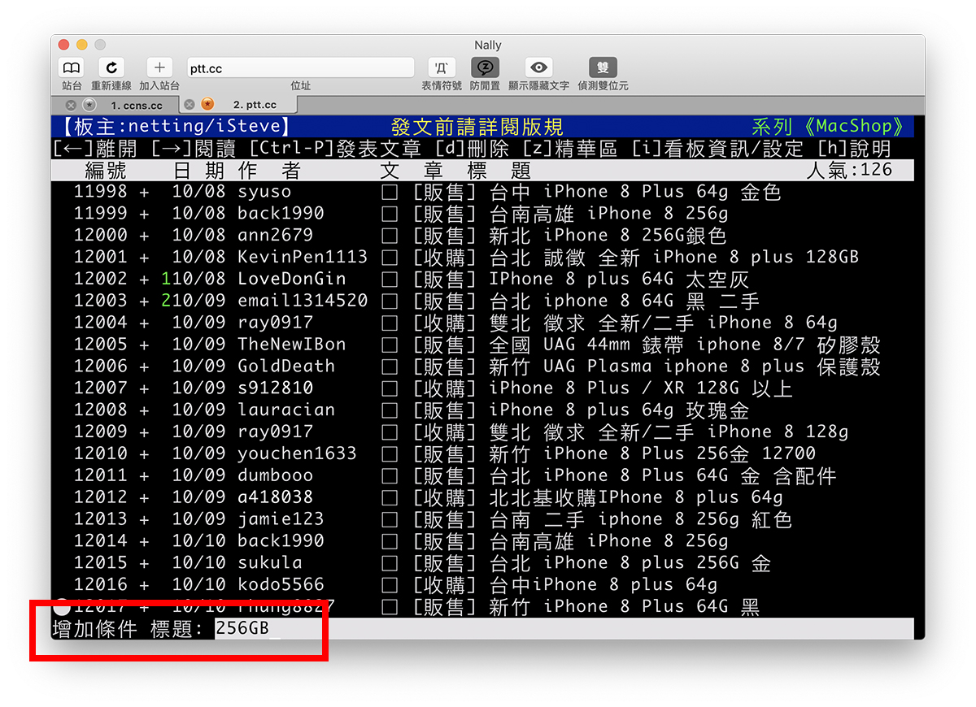Click the green push count on row 12003
Image resolution: width=976 pixels, height=707 pixels.
pyautogui.click(x=166, y=301)
